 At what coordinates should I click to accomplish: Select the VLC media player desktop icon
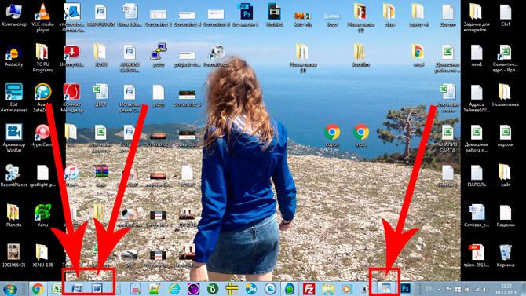(42, 17)
